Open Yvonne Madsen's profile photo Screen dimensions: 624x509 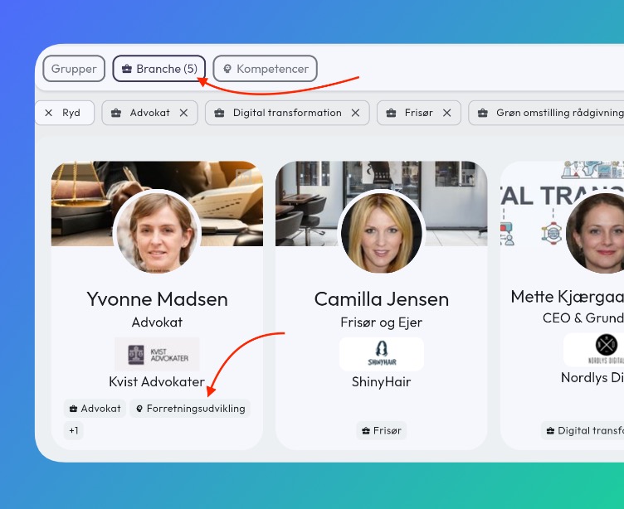point(157,232)
